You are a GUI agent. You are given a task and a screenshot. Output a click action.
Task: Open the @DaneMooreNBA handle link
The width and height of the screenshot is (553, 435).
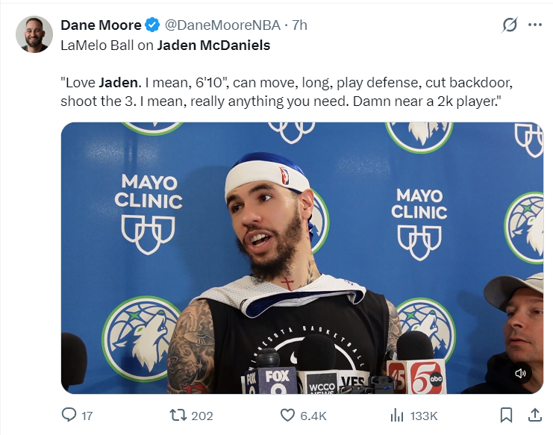coord(222,25)
